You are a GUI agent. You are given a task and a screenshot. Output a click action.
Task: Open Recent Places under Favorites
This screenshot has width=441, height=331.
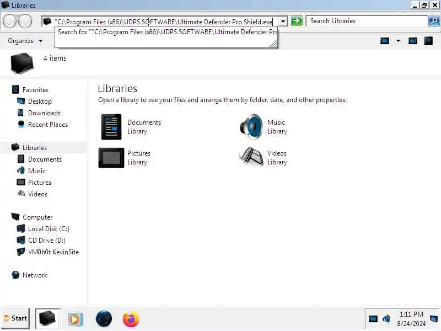coord(48,125)
